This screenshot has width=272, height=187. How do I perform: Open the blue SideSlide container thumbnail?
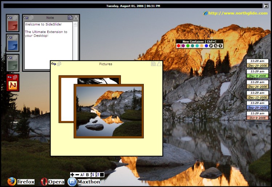(13, 46)
